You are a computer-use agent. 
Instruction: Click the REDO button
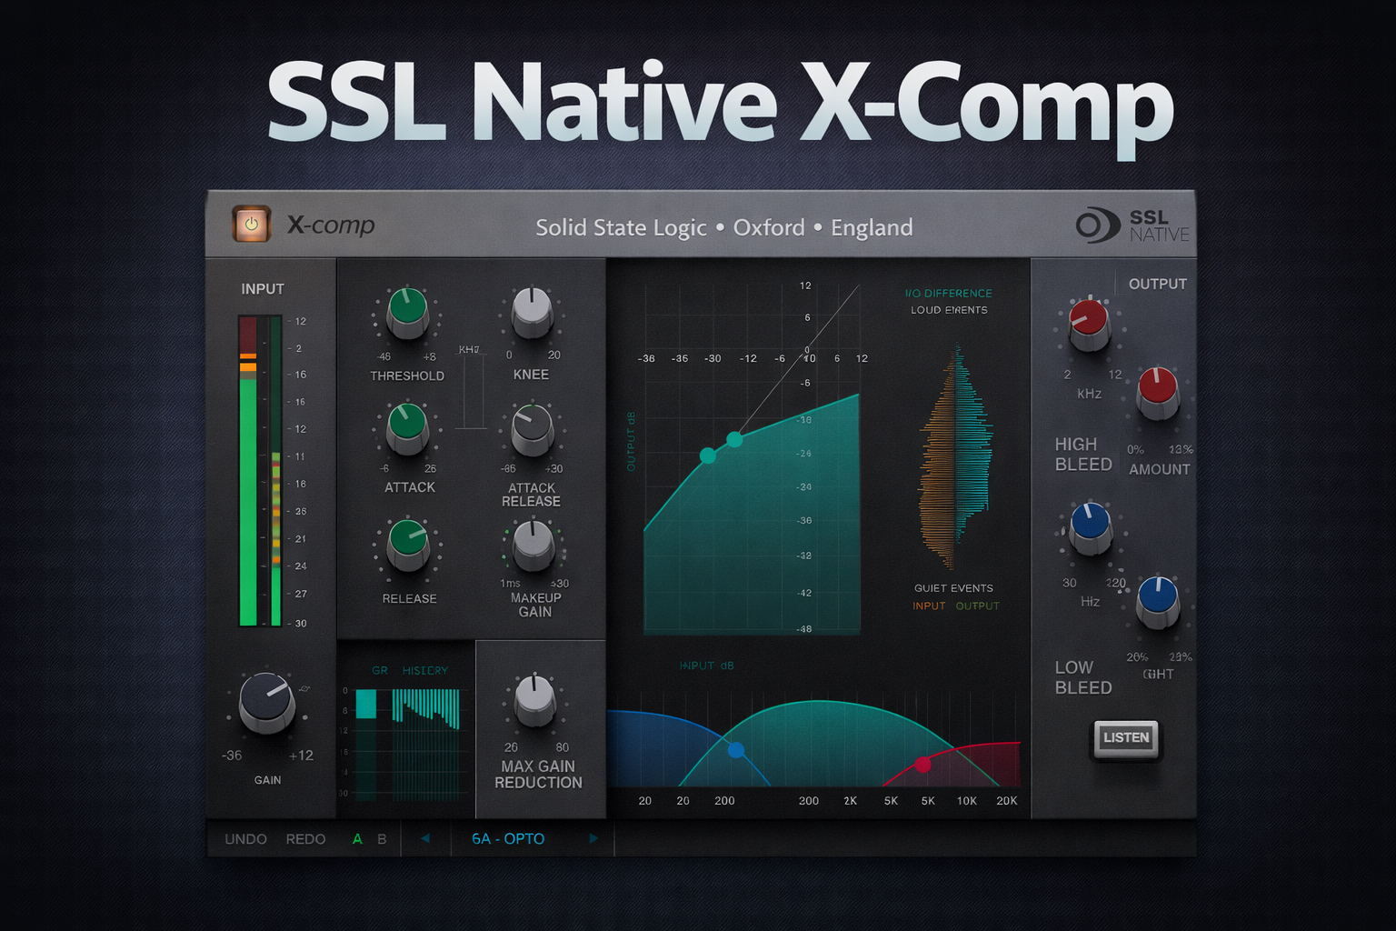pos(305,839)
